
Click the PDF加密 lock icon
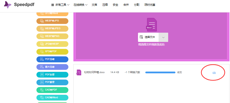(42, 75)
